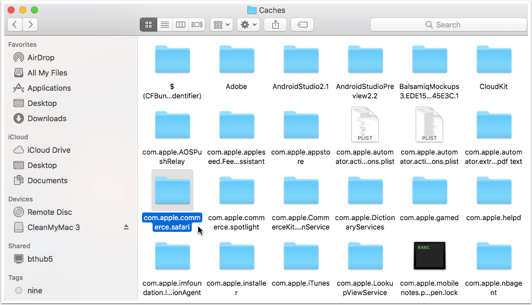Select the com.apple.imfoundation folder
This screenshot has width=532, height=305.
tap(172, 256)
